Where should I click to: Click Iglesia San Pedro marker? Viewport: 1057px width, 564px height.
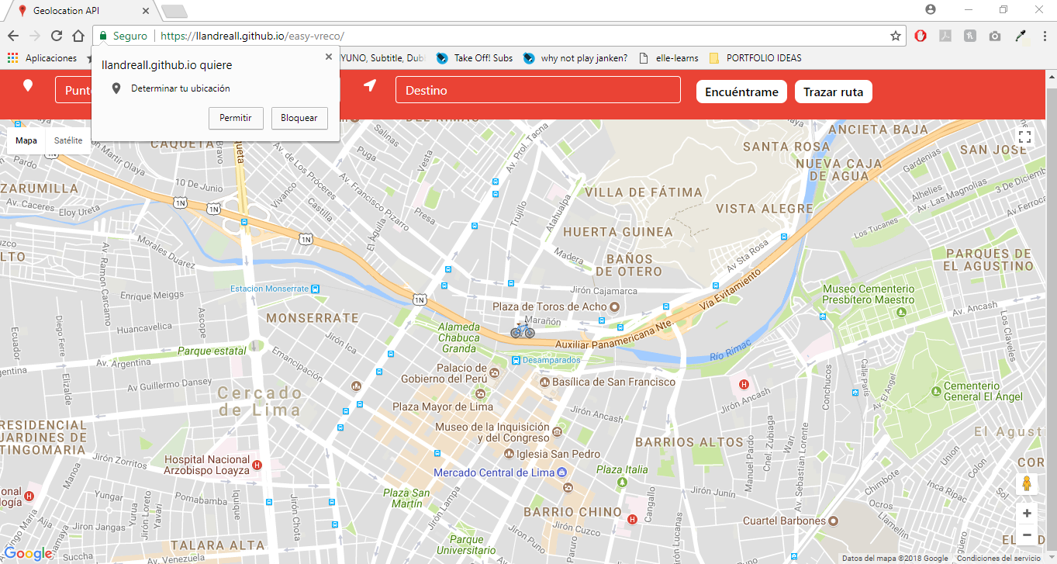pyautogui.click(x=509, y=454)
